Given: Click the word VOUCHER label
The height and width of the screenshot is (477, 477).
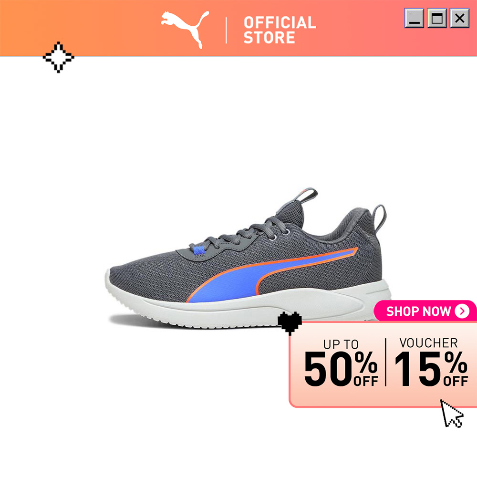Looking at the screenshot, I should [x=428, y=343].
